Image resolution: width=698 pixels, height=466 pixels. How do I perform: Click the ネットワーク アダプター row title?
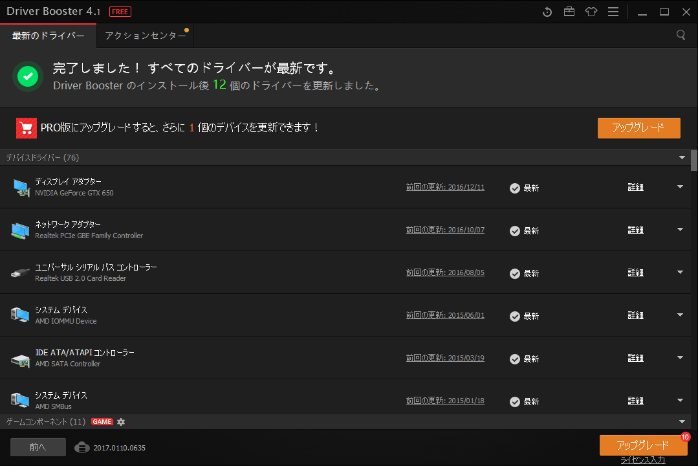click(x=68, y=225)
